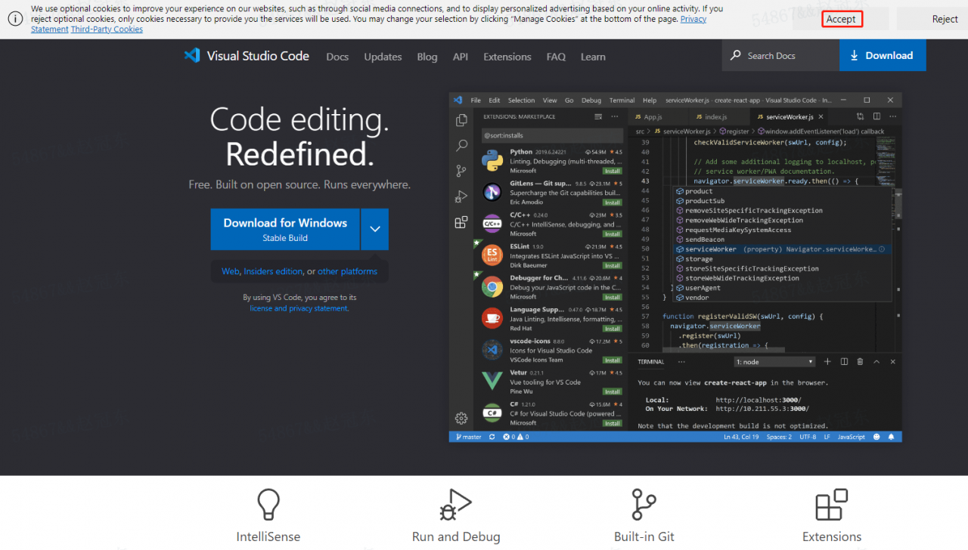Open license and privacy statement link
Image resolution: width=968 pixels, height=550 pixels.
point(299,308)
